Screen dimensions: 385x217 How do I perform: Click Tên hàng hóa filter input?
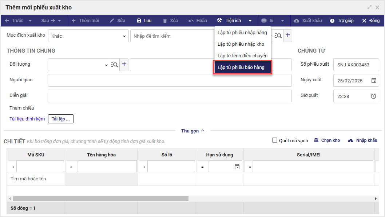tap(107, 167)
